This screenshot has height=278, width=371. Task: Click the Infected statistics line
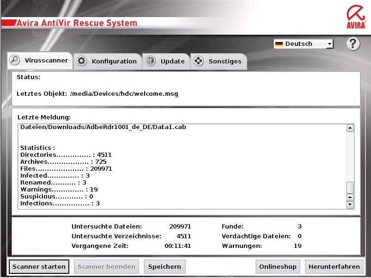(x=55, y=175)
